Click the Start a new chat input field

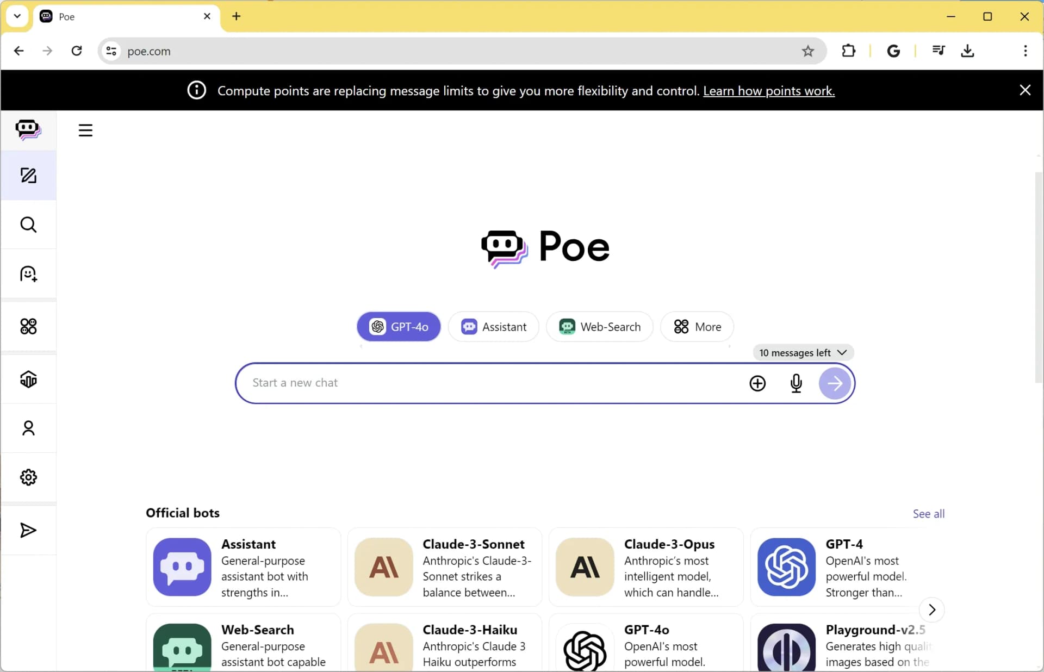tap(489, 383)
